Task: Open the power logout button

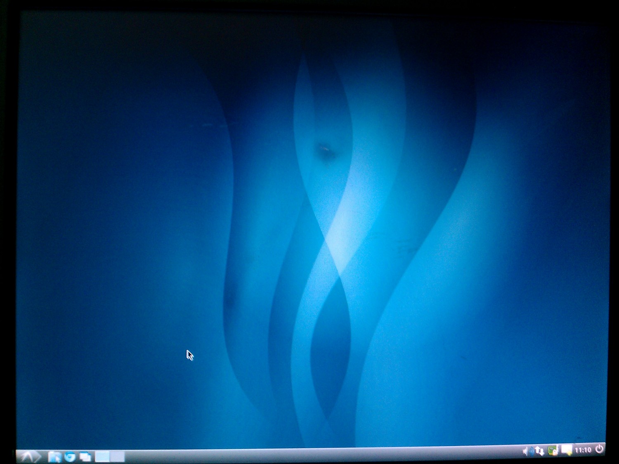Action: 599,449
